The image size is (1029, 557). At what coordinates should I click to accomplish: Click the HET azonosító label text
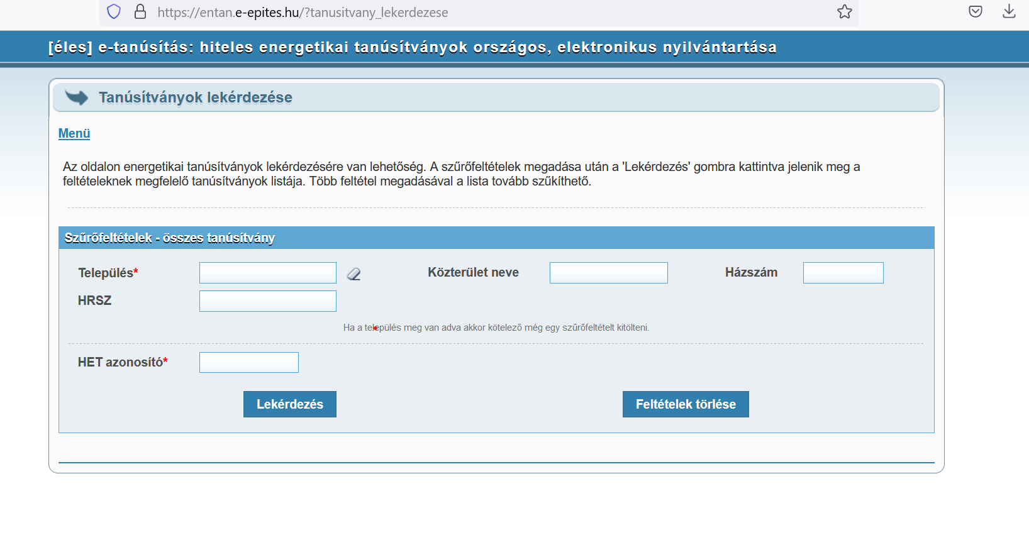120,363
